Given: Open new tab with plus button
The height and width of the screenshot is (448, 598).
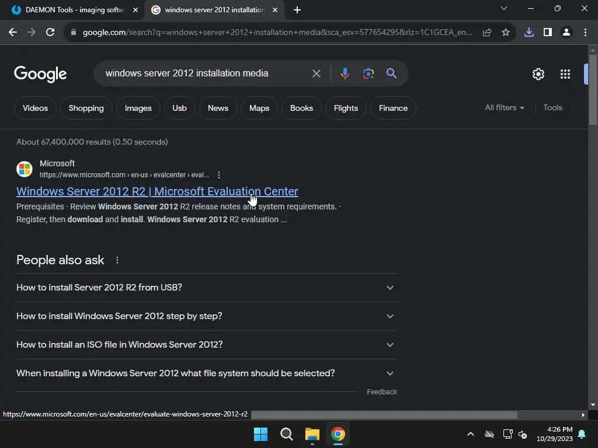Looking at the screenshot, I should pyautogui.click(x=297, y=10).
